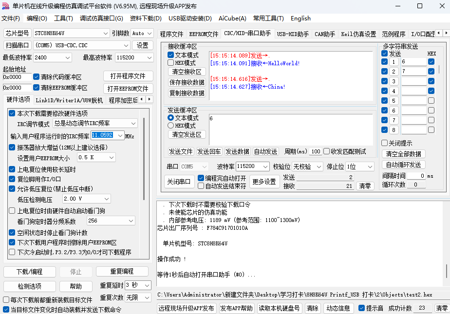
Task: Open the USB驱动安装(D) menu
Action: 190,18
